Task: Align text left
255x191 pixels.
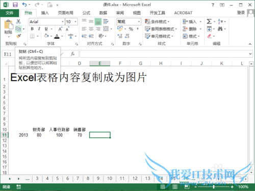Action: point(84,29)
